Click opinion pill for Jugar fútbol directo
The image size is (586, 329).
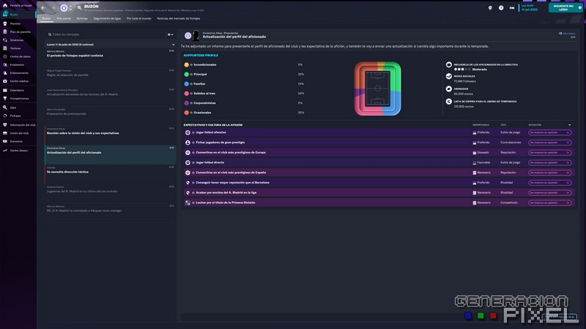pos(550,162)
